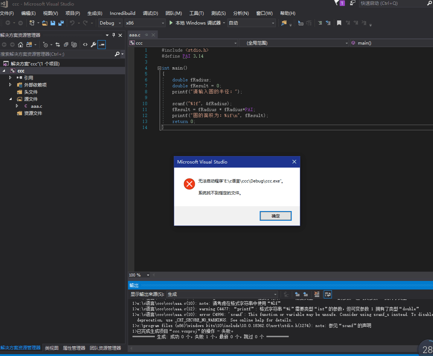The image size is (433, 356).
Task: Click the Find in Files toolbar icon
Action: point(283,23)
